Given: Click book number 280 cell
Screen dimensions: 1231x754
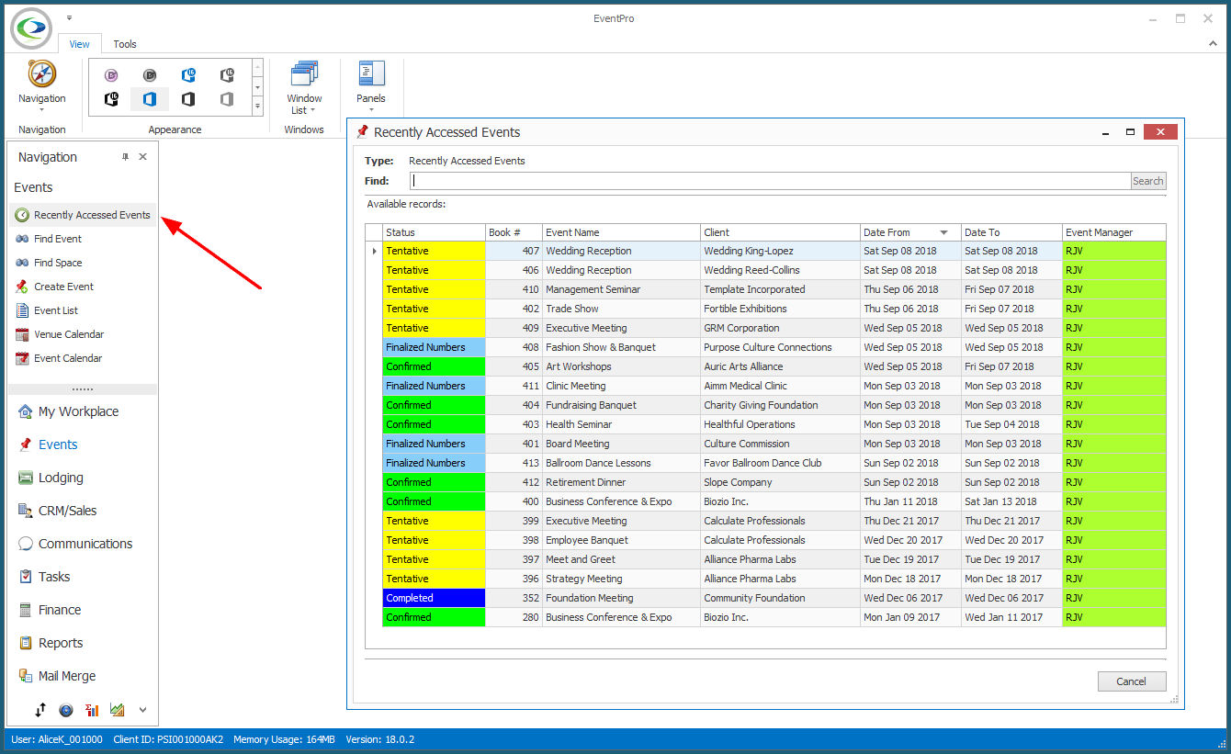Looking at the screenshot, I should tap(514, 617).
